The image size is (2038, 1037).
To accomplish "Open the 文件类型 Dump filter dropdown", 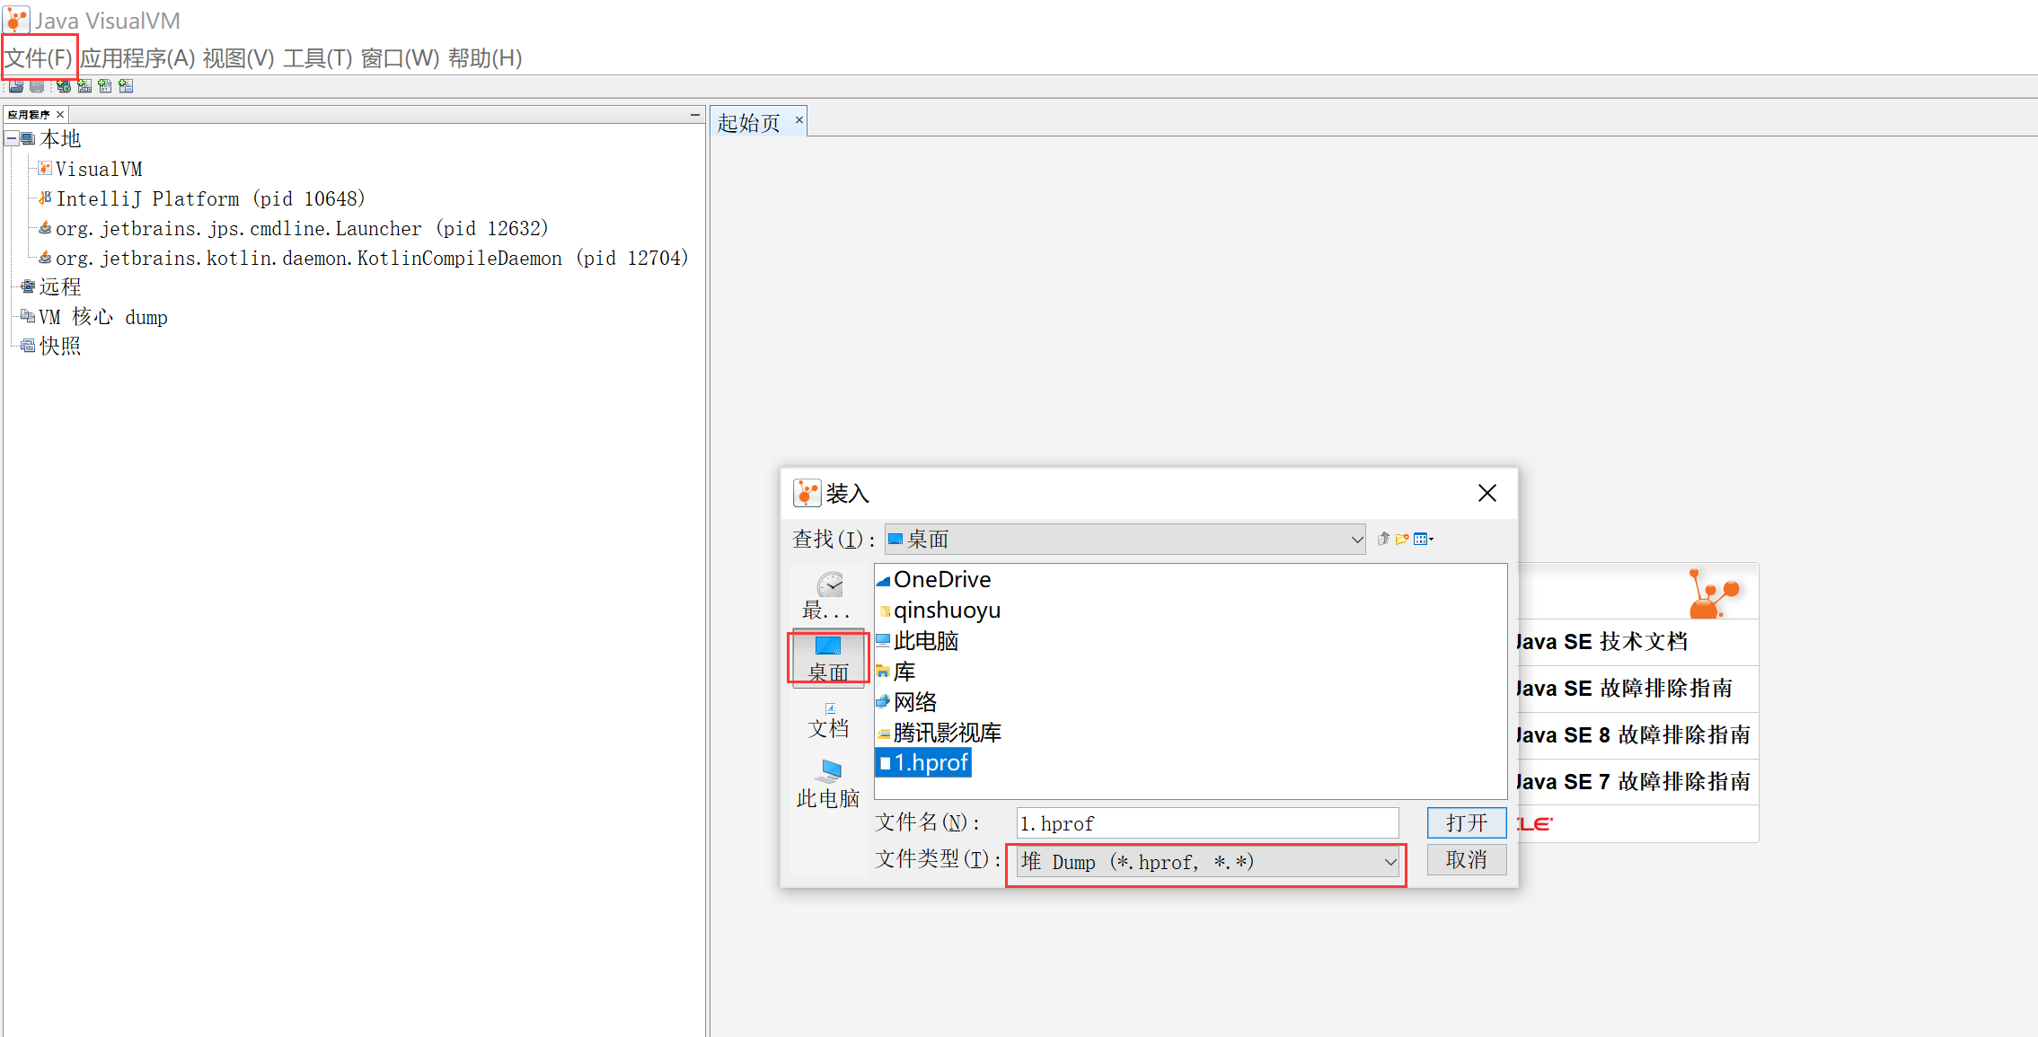I will pyautogui.click(x=1208, y=862).
